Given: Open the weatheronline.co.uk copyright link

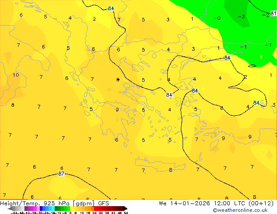Looking at the screenshot, I should (x=240, y=210).
